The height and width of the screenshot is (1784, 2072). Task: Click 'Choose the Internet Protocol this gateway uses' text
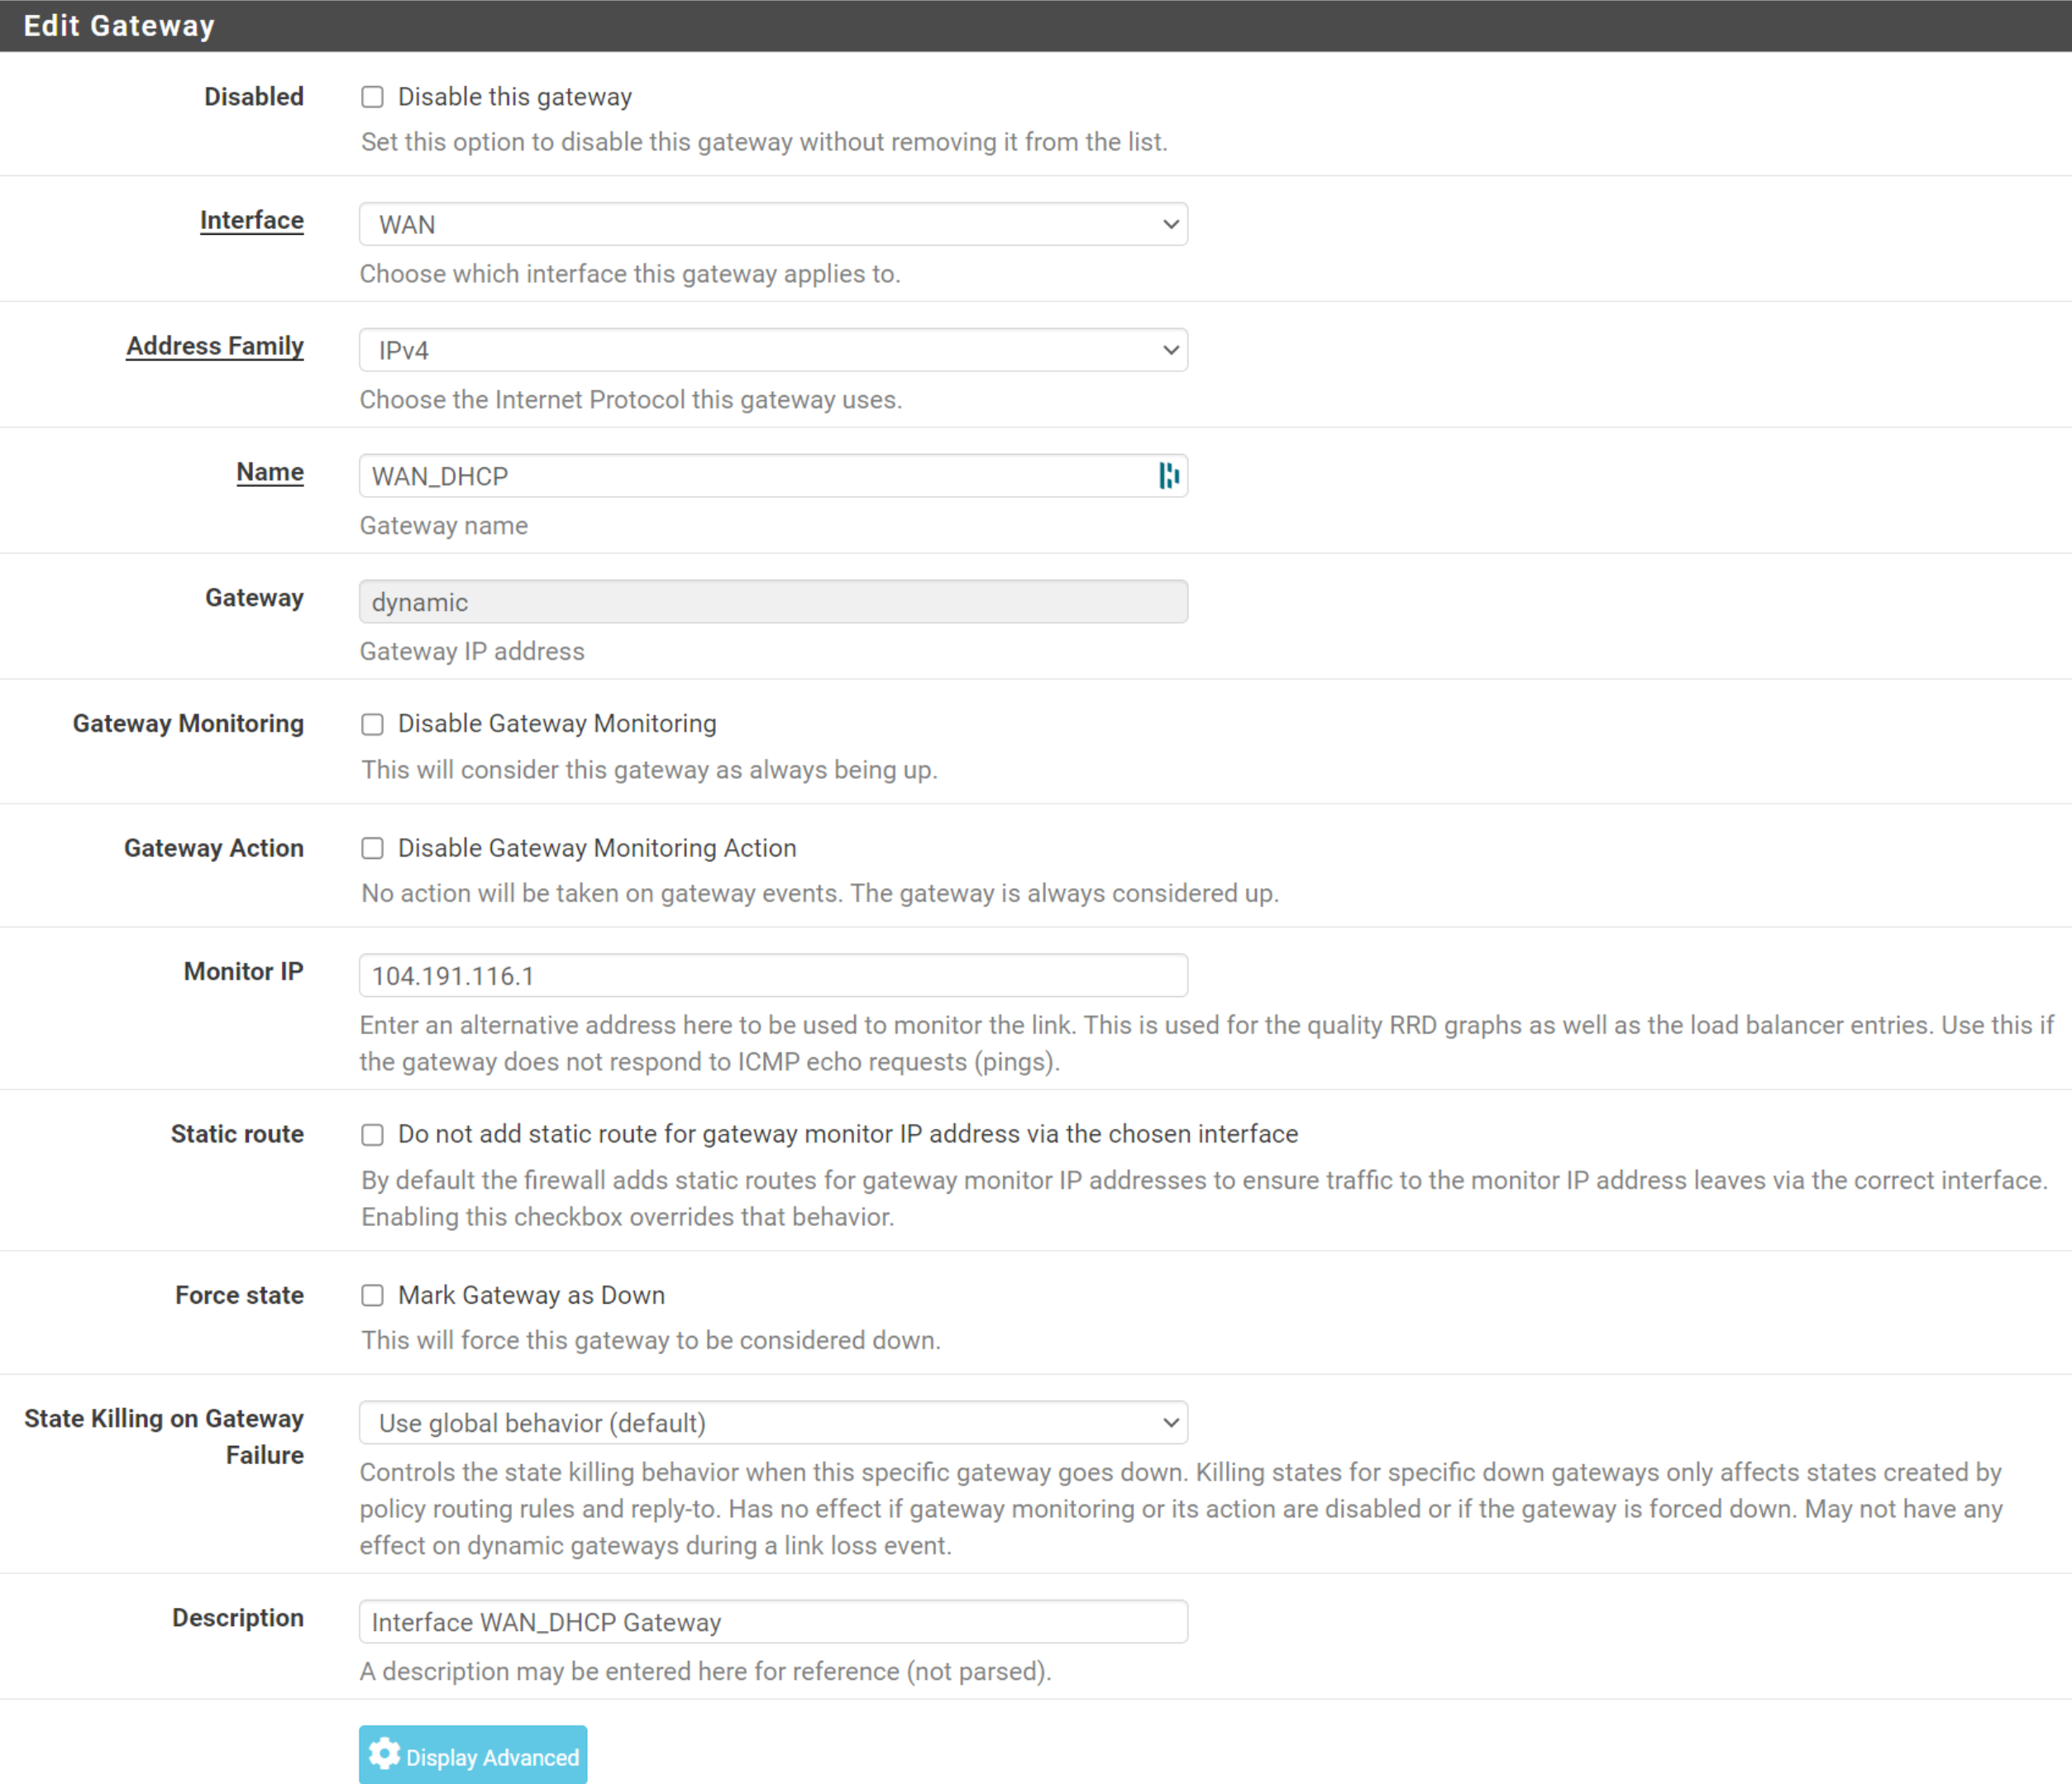tap(631, 400)
